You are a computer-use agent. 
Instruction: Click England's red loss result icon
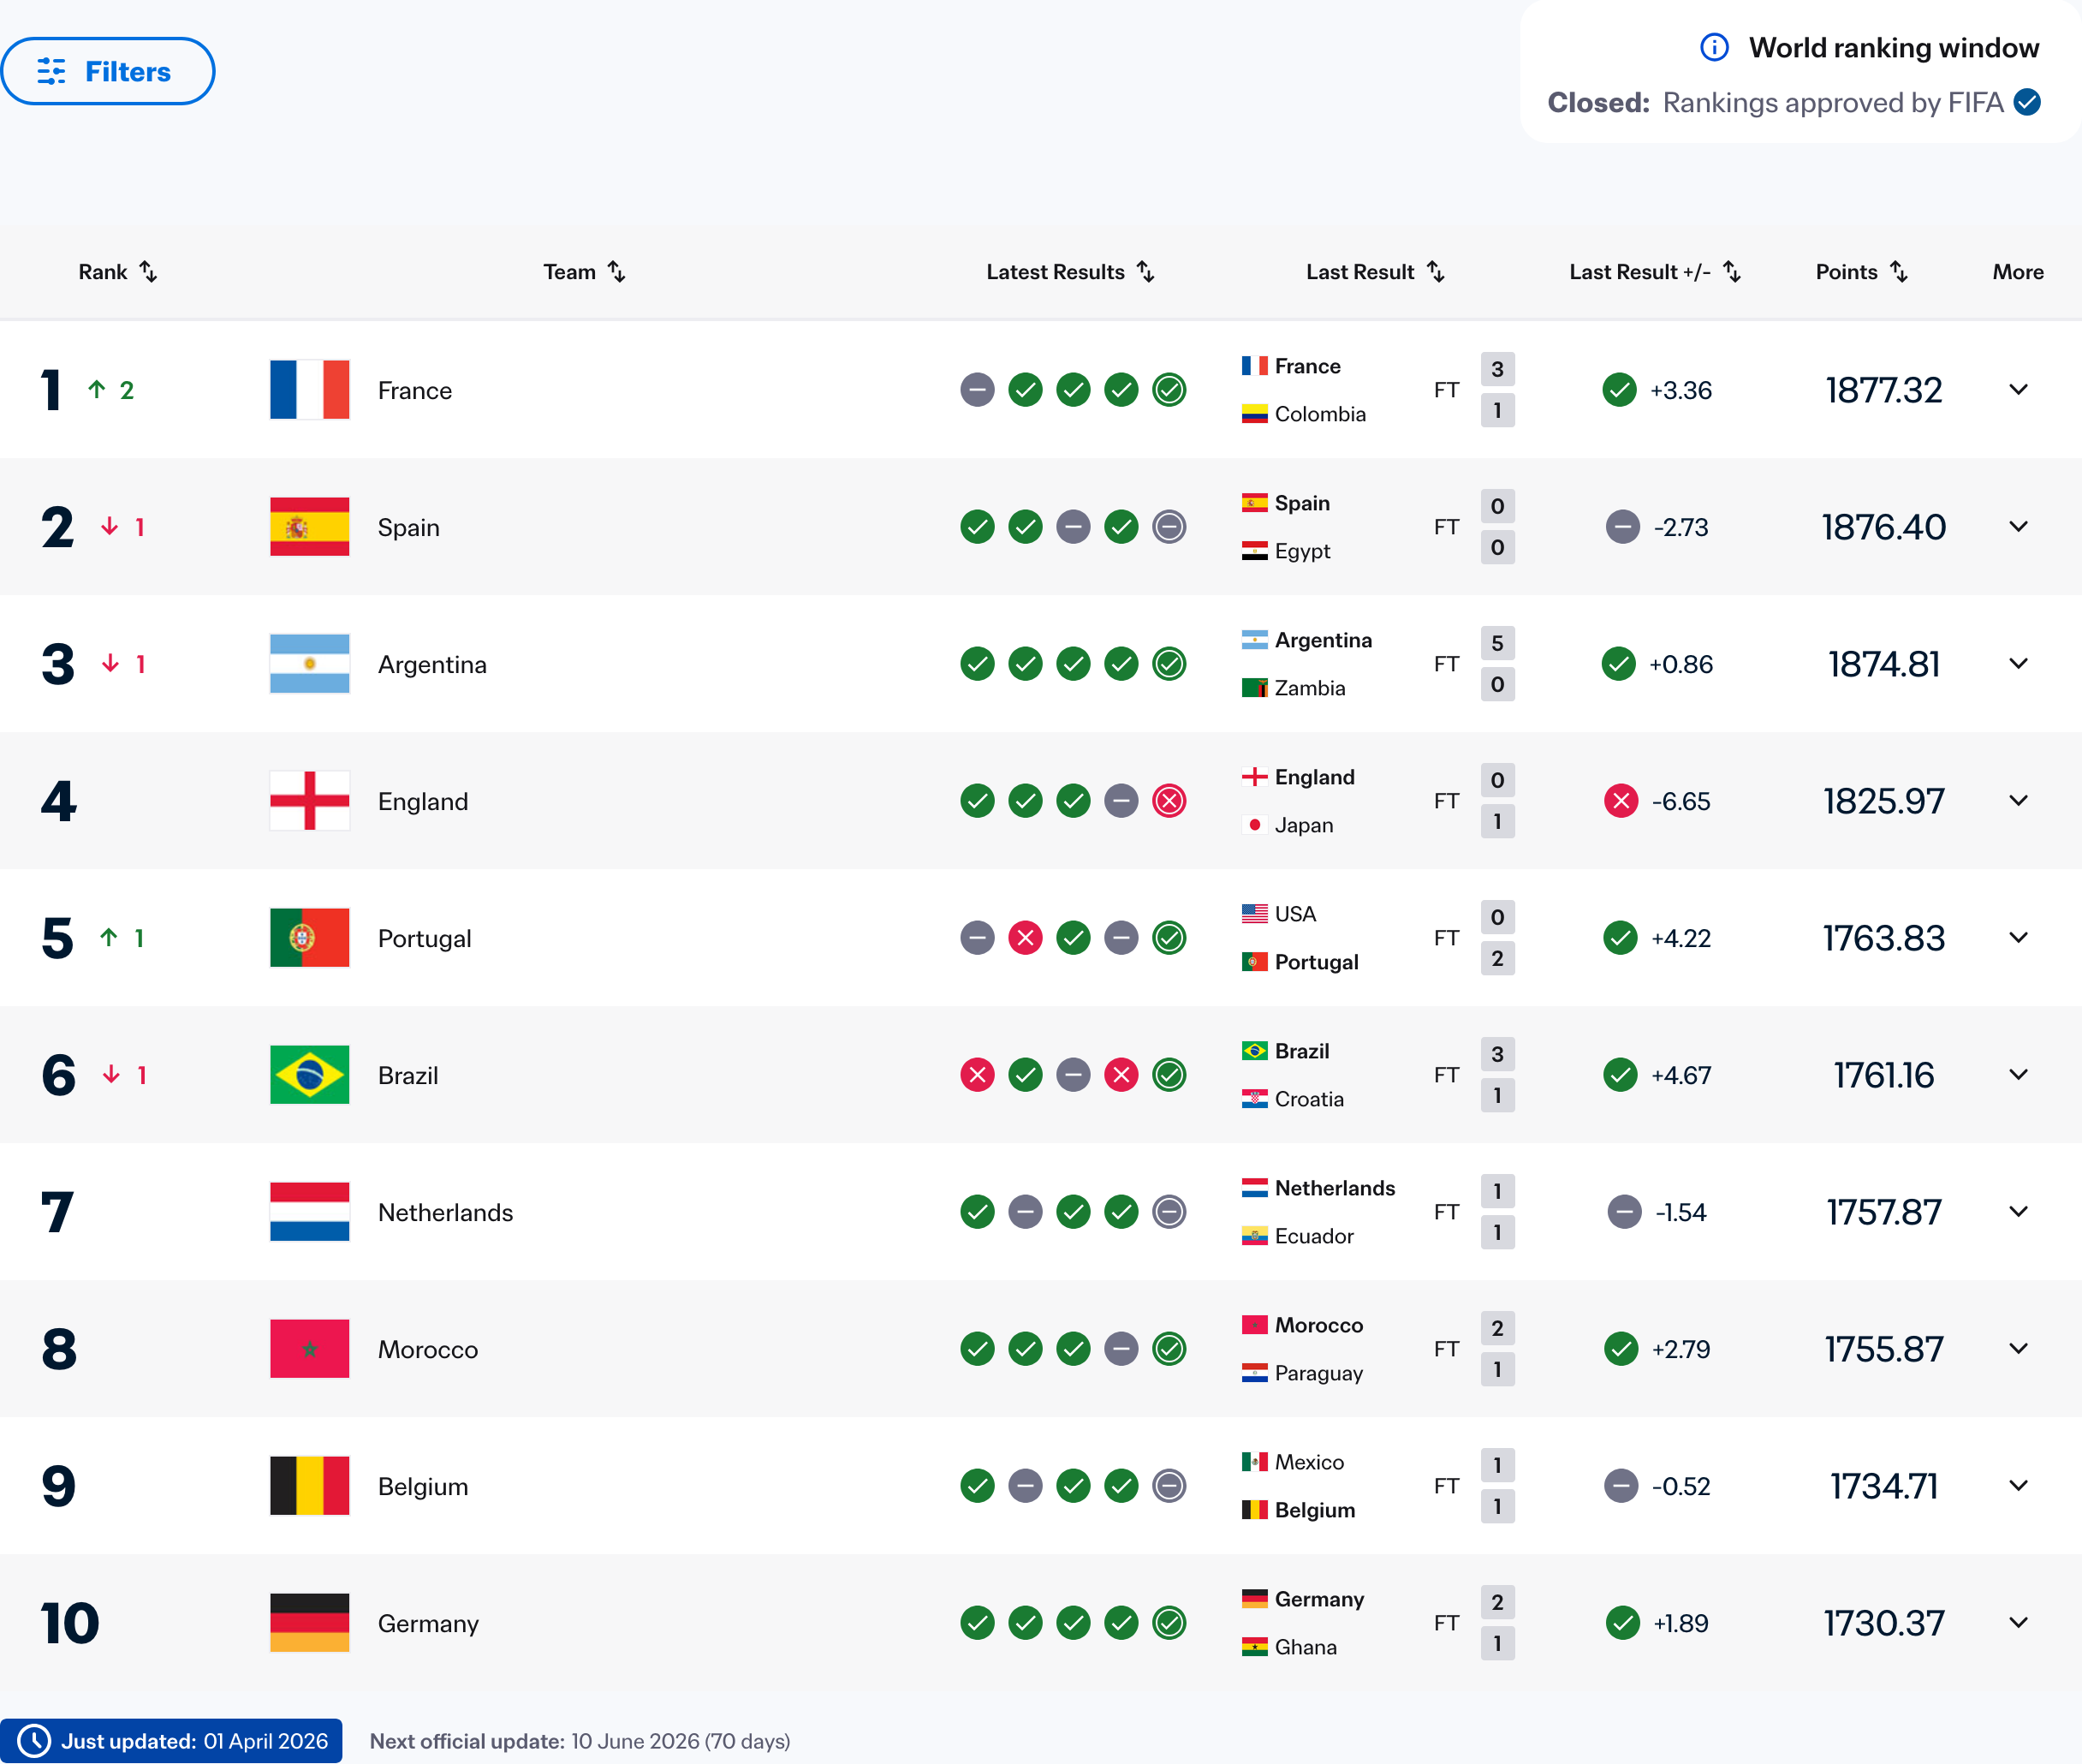[x=1169, y=801]
